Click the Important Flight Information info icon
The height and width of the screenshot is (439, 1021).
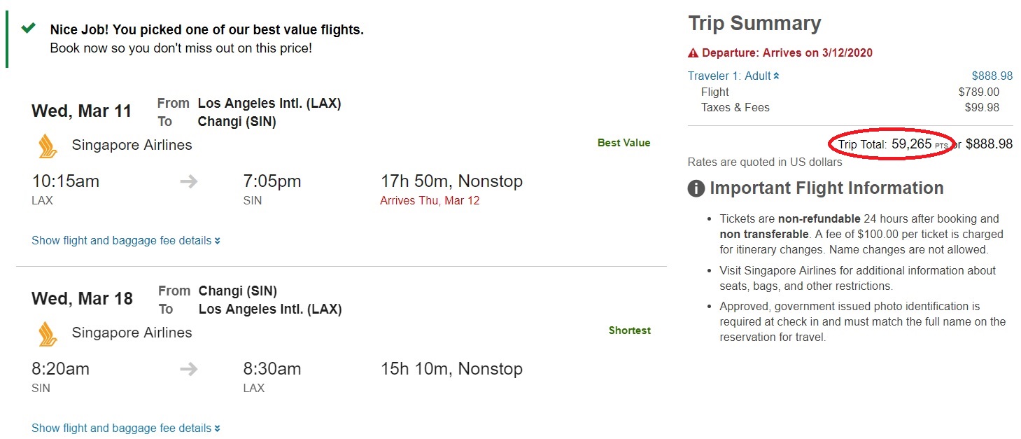[x=696, y=188]
